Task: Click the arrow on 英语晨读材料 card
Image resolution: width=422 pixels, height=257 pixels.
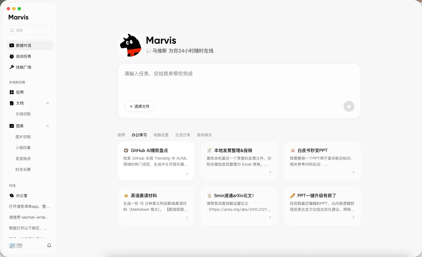Action: (187, 218)
